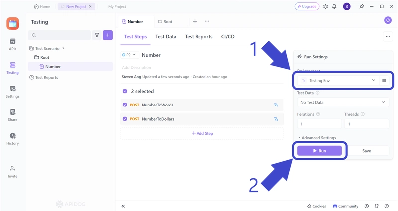
Task: Open the notifications bell icon
Action: [x=336, y=7]
